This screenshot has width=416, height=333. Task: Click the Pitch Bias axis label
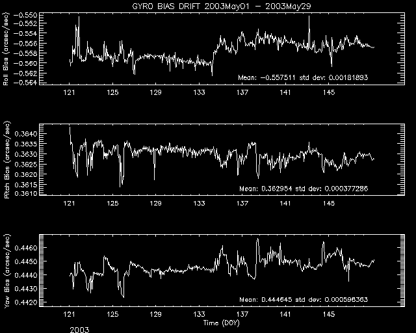coord(6,160)
